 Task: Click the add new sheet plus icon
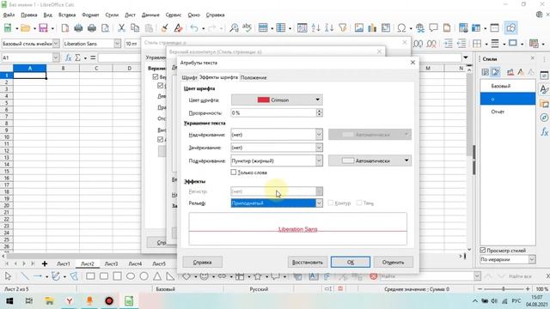point(45,264)
